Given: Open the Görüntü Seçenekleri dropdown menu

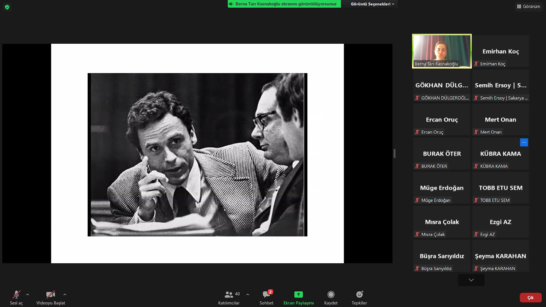Looking at the screenshot, I should point(372,4).
